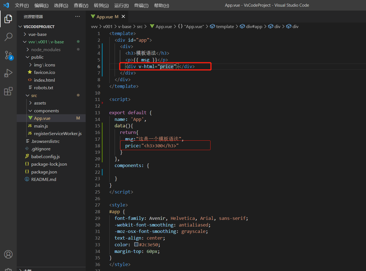Screen dimensions: 366x271
Task: Click the #2c3e50 color swatch
Action: tap(136, 244)
